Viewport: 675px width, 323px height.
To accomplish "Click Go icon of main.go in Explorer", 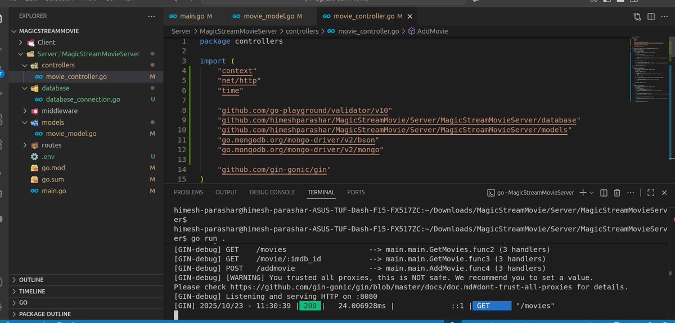I will [34, 191].
